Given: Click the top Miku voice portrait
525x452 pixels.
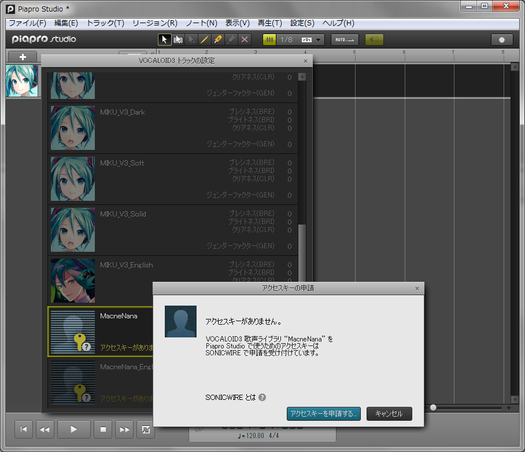Looking at the screenshot, I should tap(73, 86).
